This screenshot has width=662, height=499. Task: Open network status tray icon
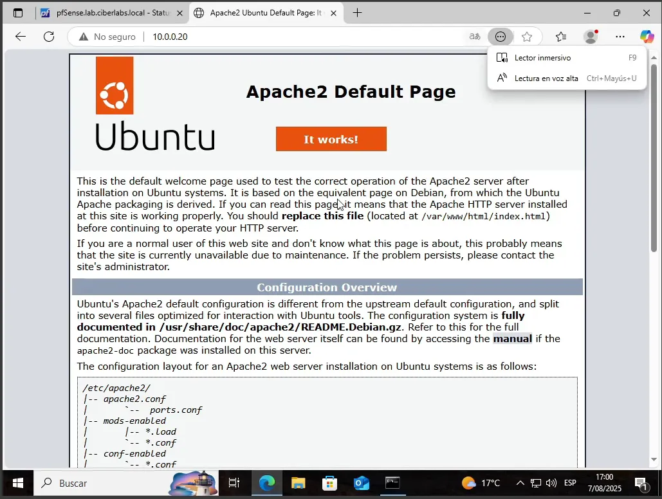pyautogui.click(x=536, y=483)
